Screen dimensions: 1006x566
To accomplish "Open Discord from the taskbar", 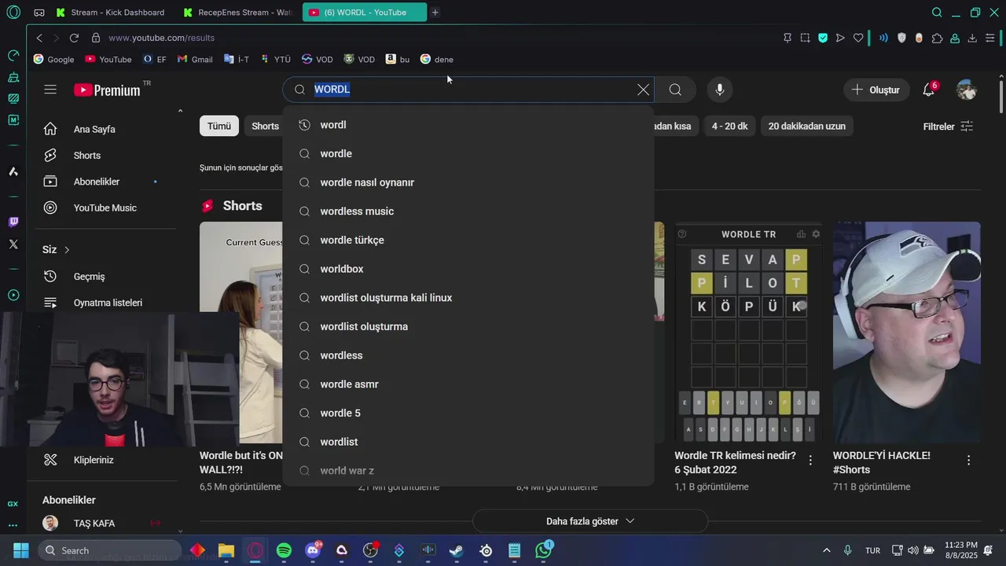I will [313, 550].
